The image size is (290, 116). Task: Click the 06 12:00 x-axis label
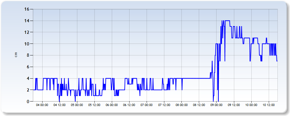(x=129, y=105)
